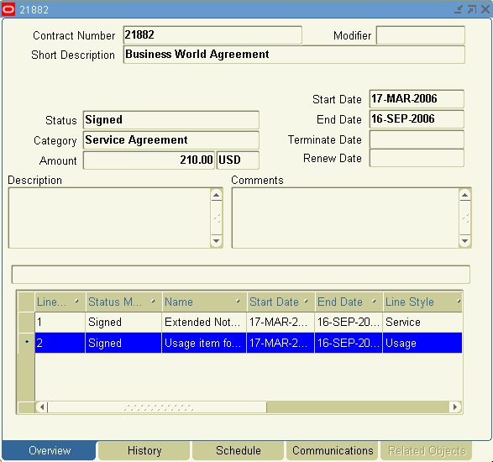This screenshot has width=493, height=462.
Task: Open the Communications tab
Action: [x=333, y=451]
